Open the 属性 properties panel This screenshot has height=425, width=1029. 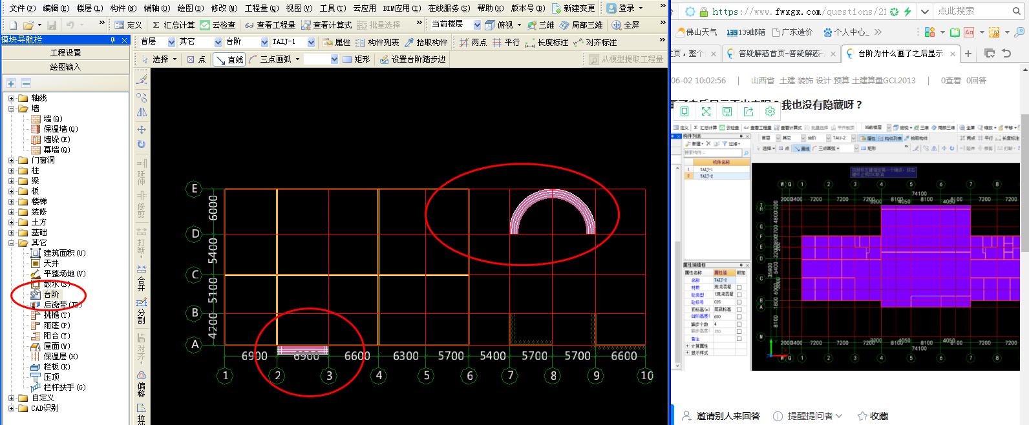point(337,42)
